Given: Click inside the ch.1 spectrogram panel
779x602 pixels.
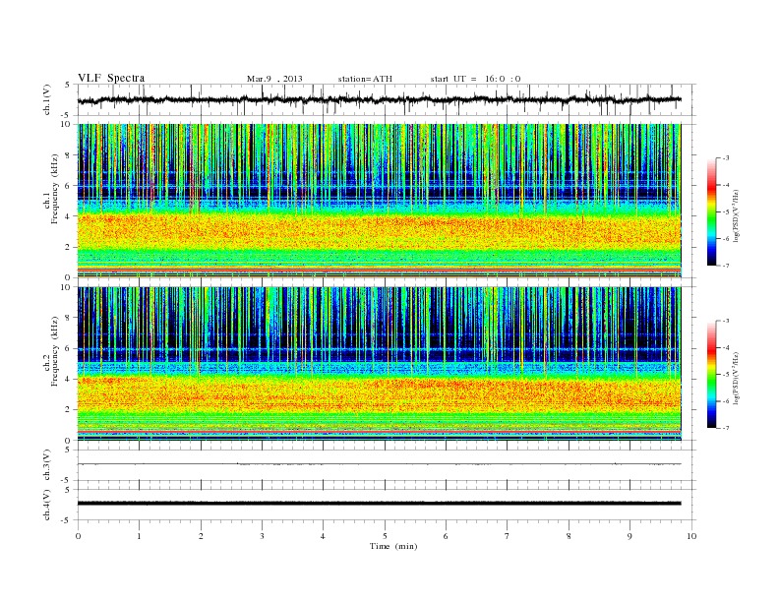Looking at the screenshot, I should coord(379,201).
